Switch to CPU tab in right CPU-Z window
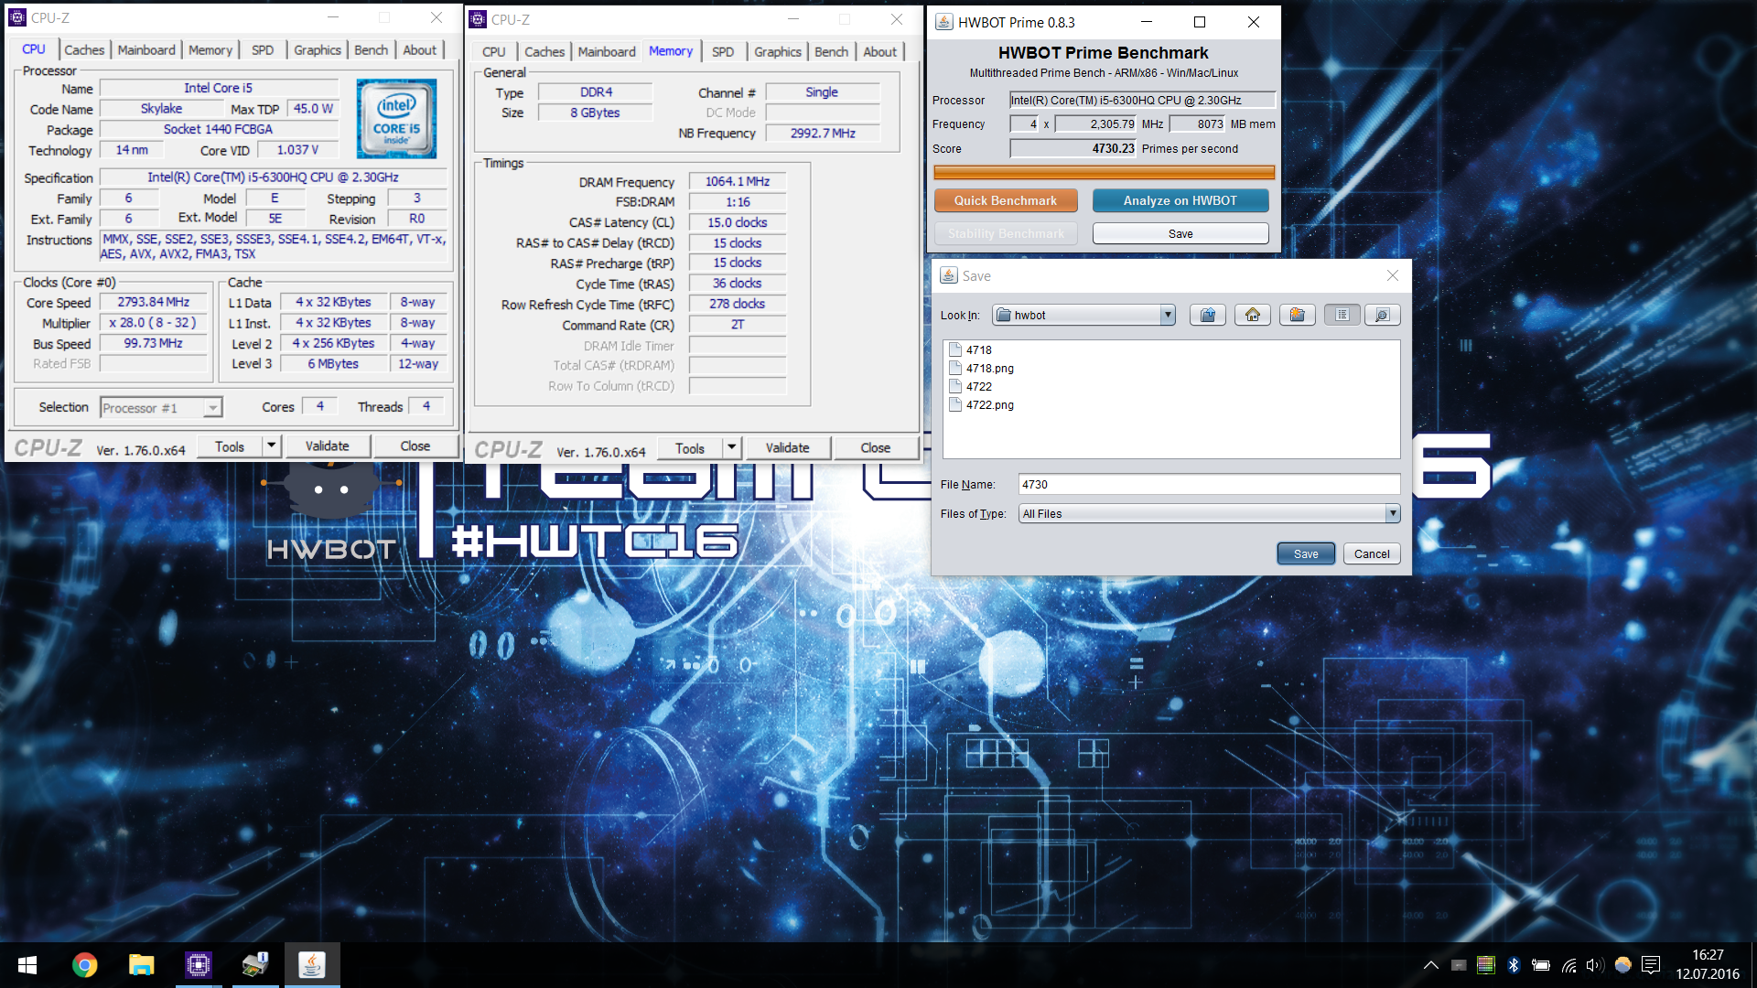1757x988 pixels. pos(494,52)
